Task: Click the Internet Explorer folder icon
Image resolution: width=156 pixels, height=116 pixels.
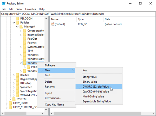Action: coord(25,35)
